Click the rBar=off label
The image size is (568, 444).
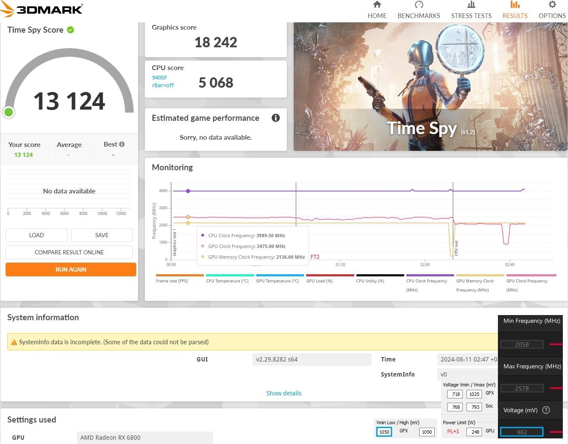[163, 86]
